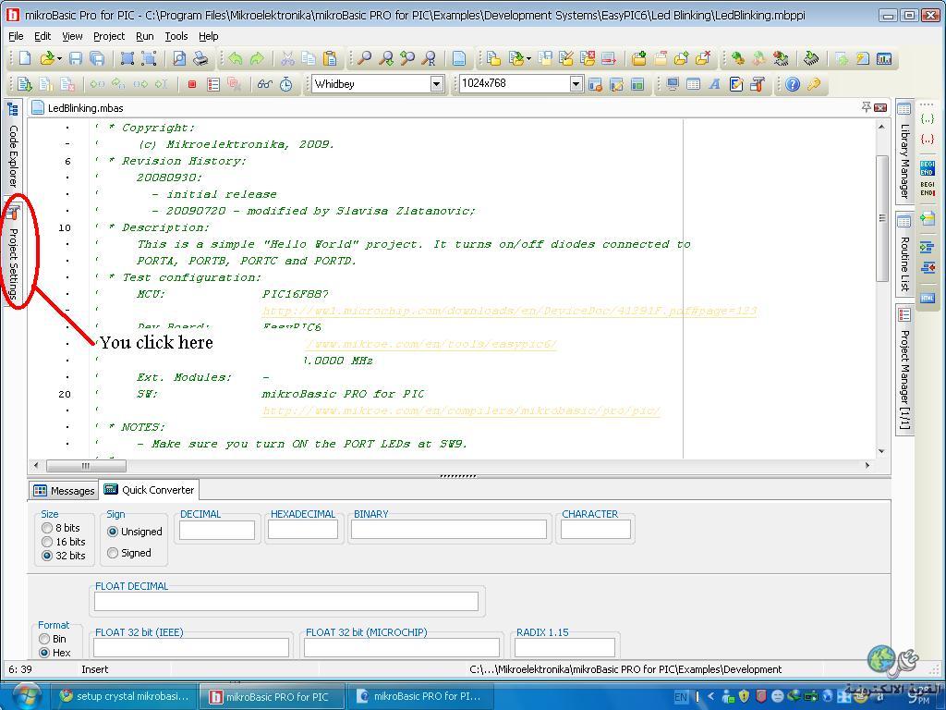Redo the last edit
Image resolution: width=946 pixels, height=710 pixels.
tap(257, 58)
